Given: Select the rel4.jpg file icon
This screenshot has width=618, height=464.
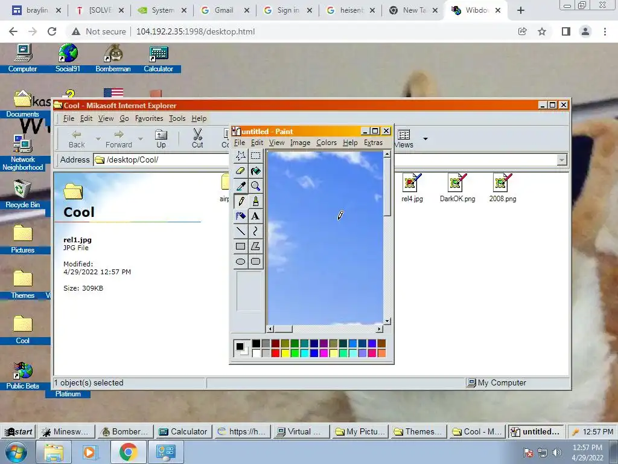Looking at the screenshot, I should point(412,188).
